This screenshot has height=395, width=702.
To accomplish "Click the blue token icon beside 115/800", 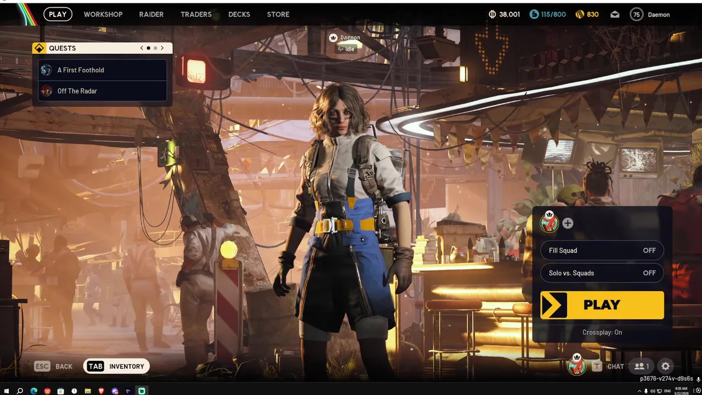I will tap(534, 14).
